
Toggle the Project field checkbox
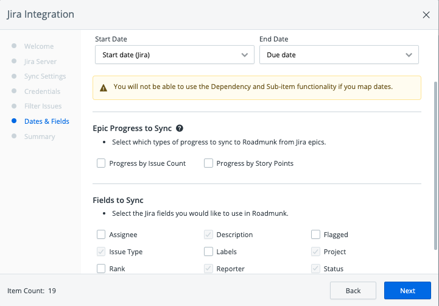pyautogui.click(x=315, y=251)
